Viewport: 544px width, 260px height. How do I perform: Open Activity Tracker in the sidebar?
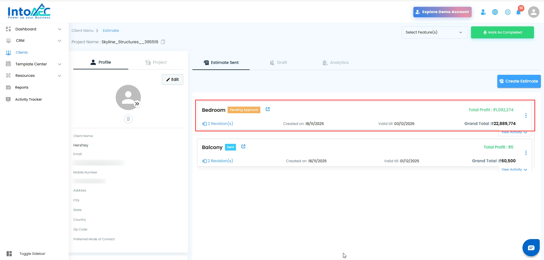(x=28, y=99)
